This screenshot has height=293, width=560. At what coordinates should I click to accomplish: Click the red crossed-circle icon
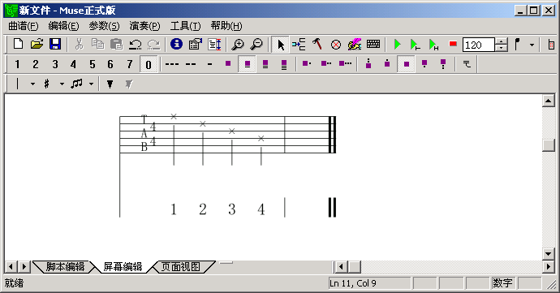[x=336, y=45]
